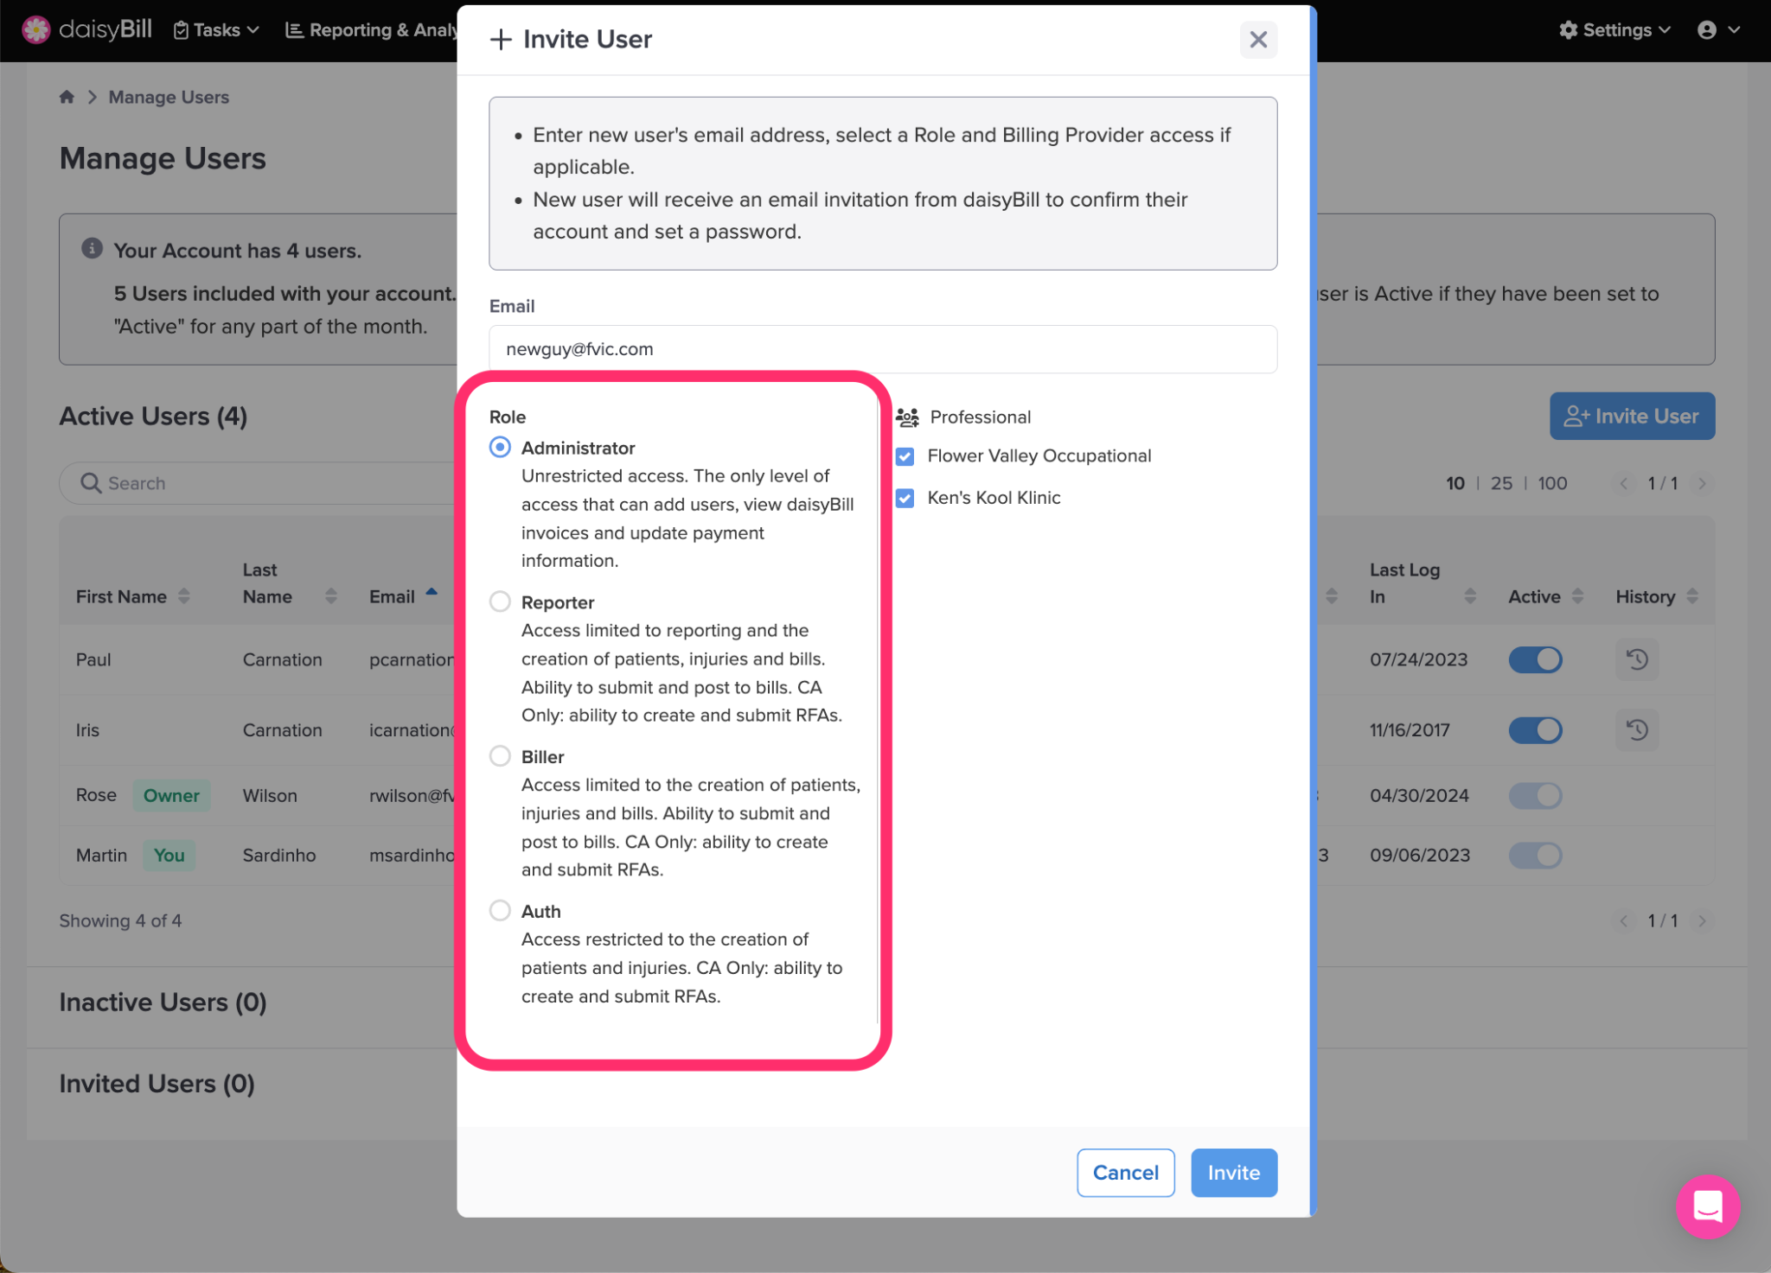Expand the Tasks menu

[216, 30]
